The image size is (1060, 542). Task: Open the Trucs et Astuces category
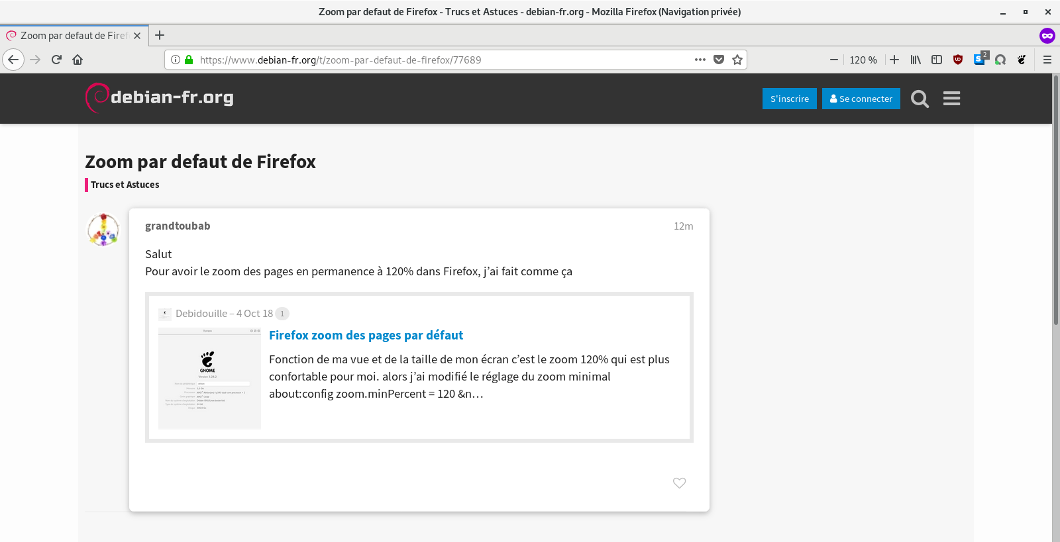pos(125,185)
